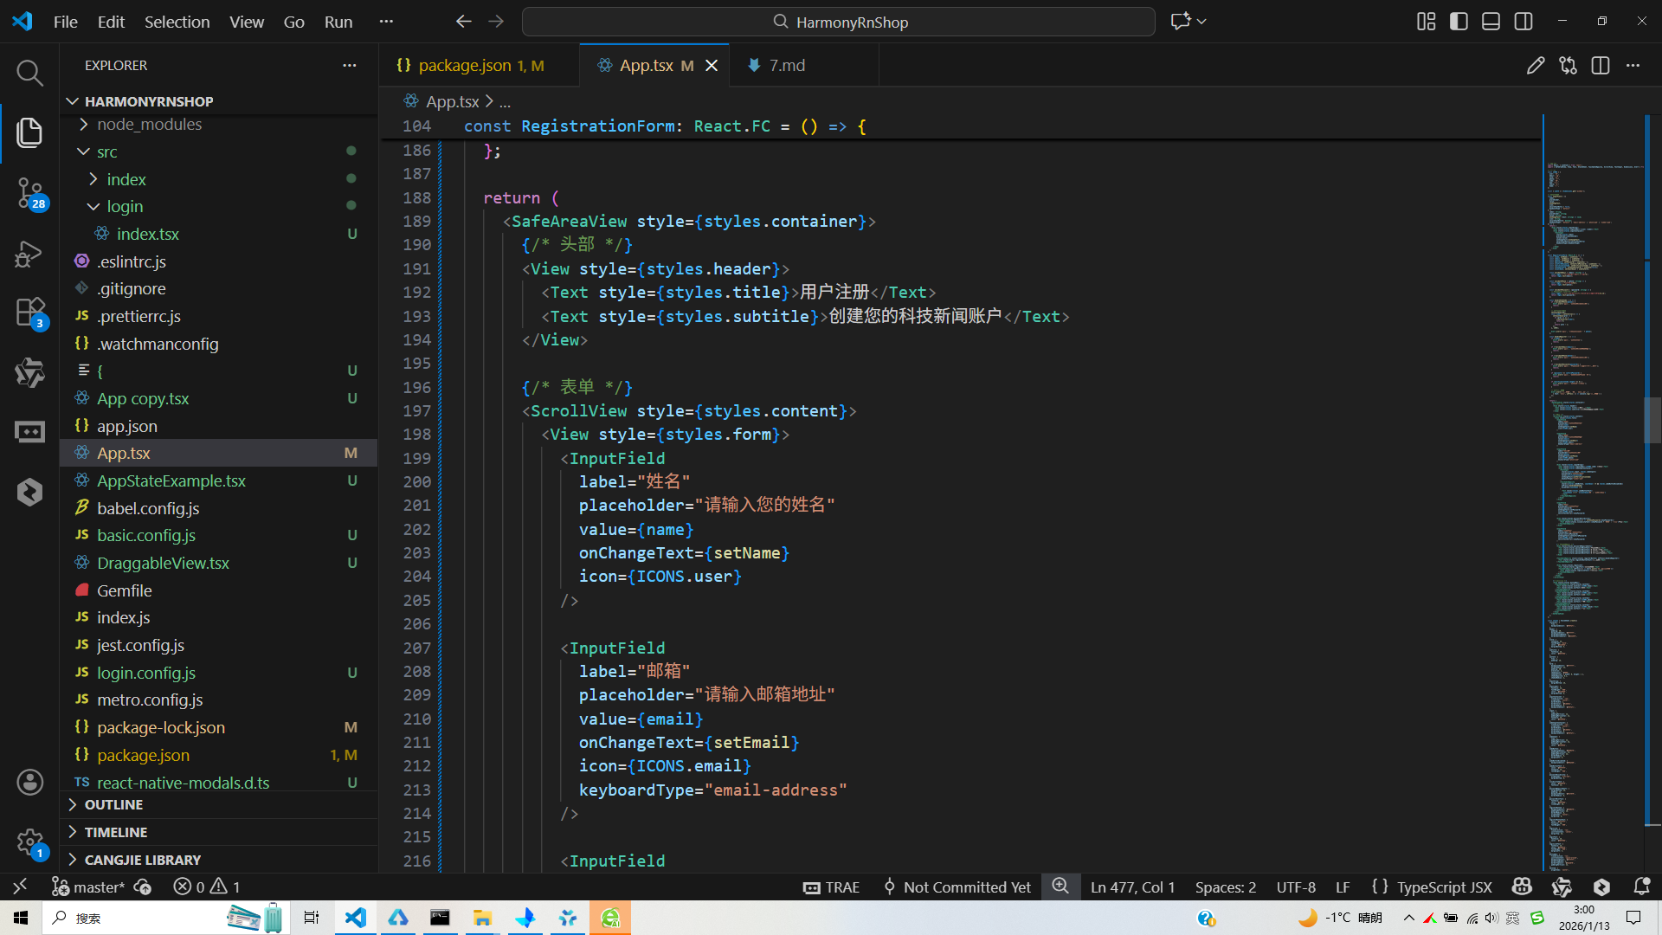Image resolution: width=1662 pixels, height=935 pixels.
Task: Open the Selection menu
Action: [177, 22]
